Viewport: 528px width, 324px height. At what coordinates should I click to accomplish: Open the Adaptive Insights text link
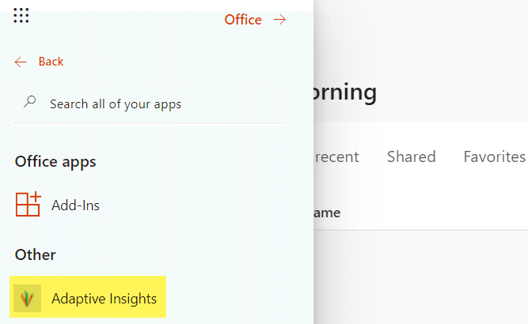tap(104, 299)
